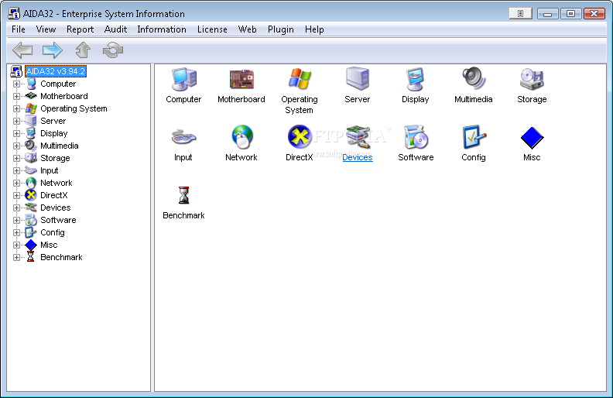Screen dimensions: 613x398
Task: Open the Report menu
Action: [x=80, y=29]
